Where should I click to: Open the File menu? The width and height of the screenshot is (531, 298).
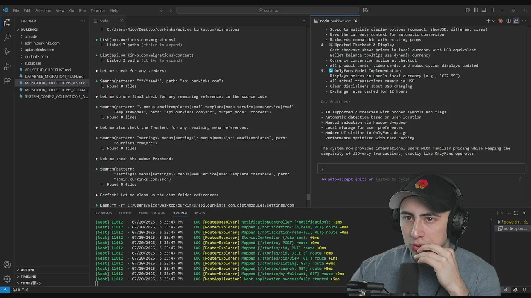pos(16,10)
